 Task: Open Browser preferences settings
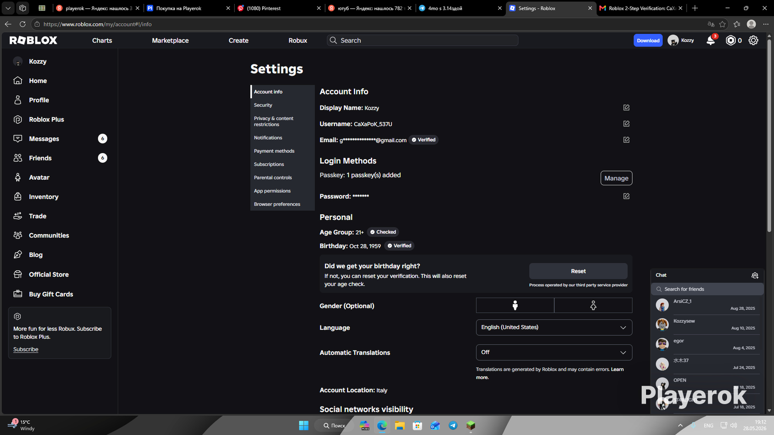283,204
